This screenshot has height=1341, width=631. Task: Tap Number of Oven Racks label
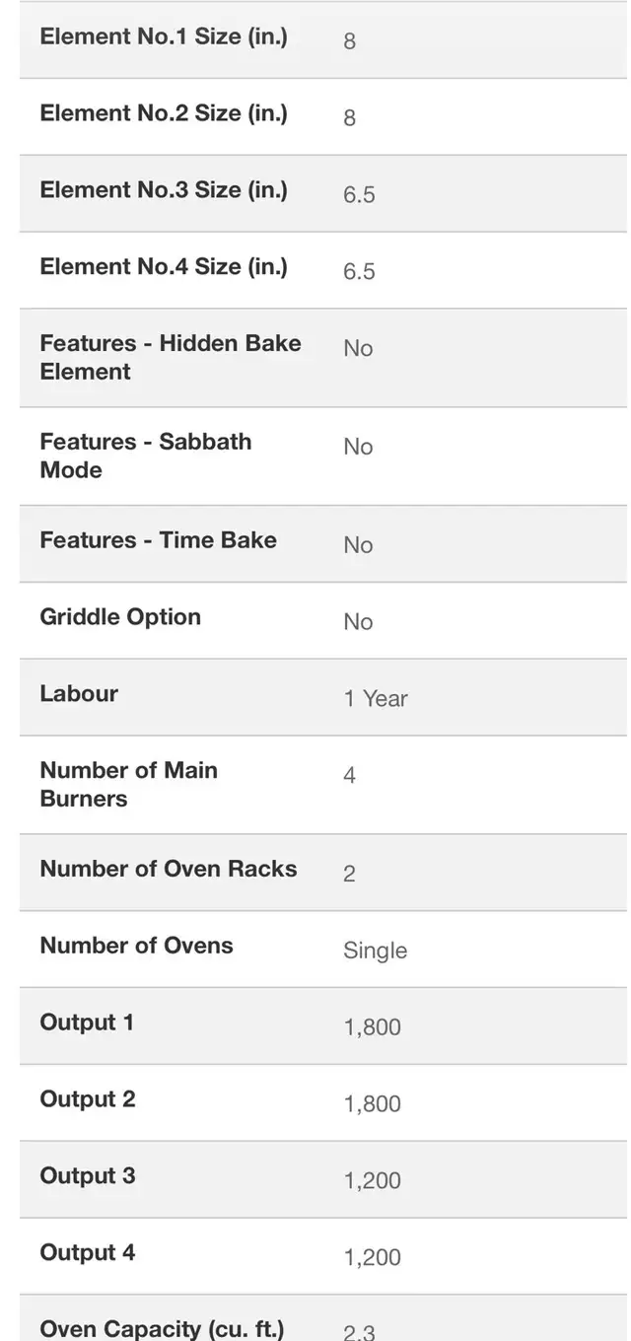pos(168,869)
